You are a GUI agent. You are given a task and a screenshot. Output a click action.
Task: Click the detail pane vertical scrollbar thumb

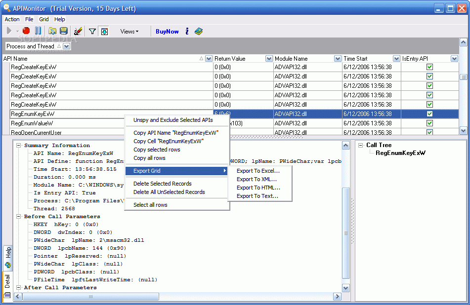tap(346, 233)
